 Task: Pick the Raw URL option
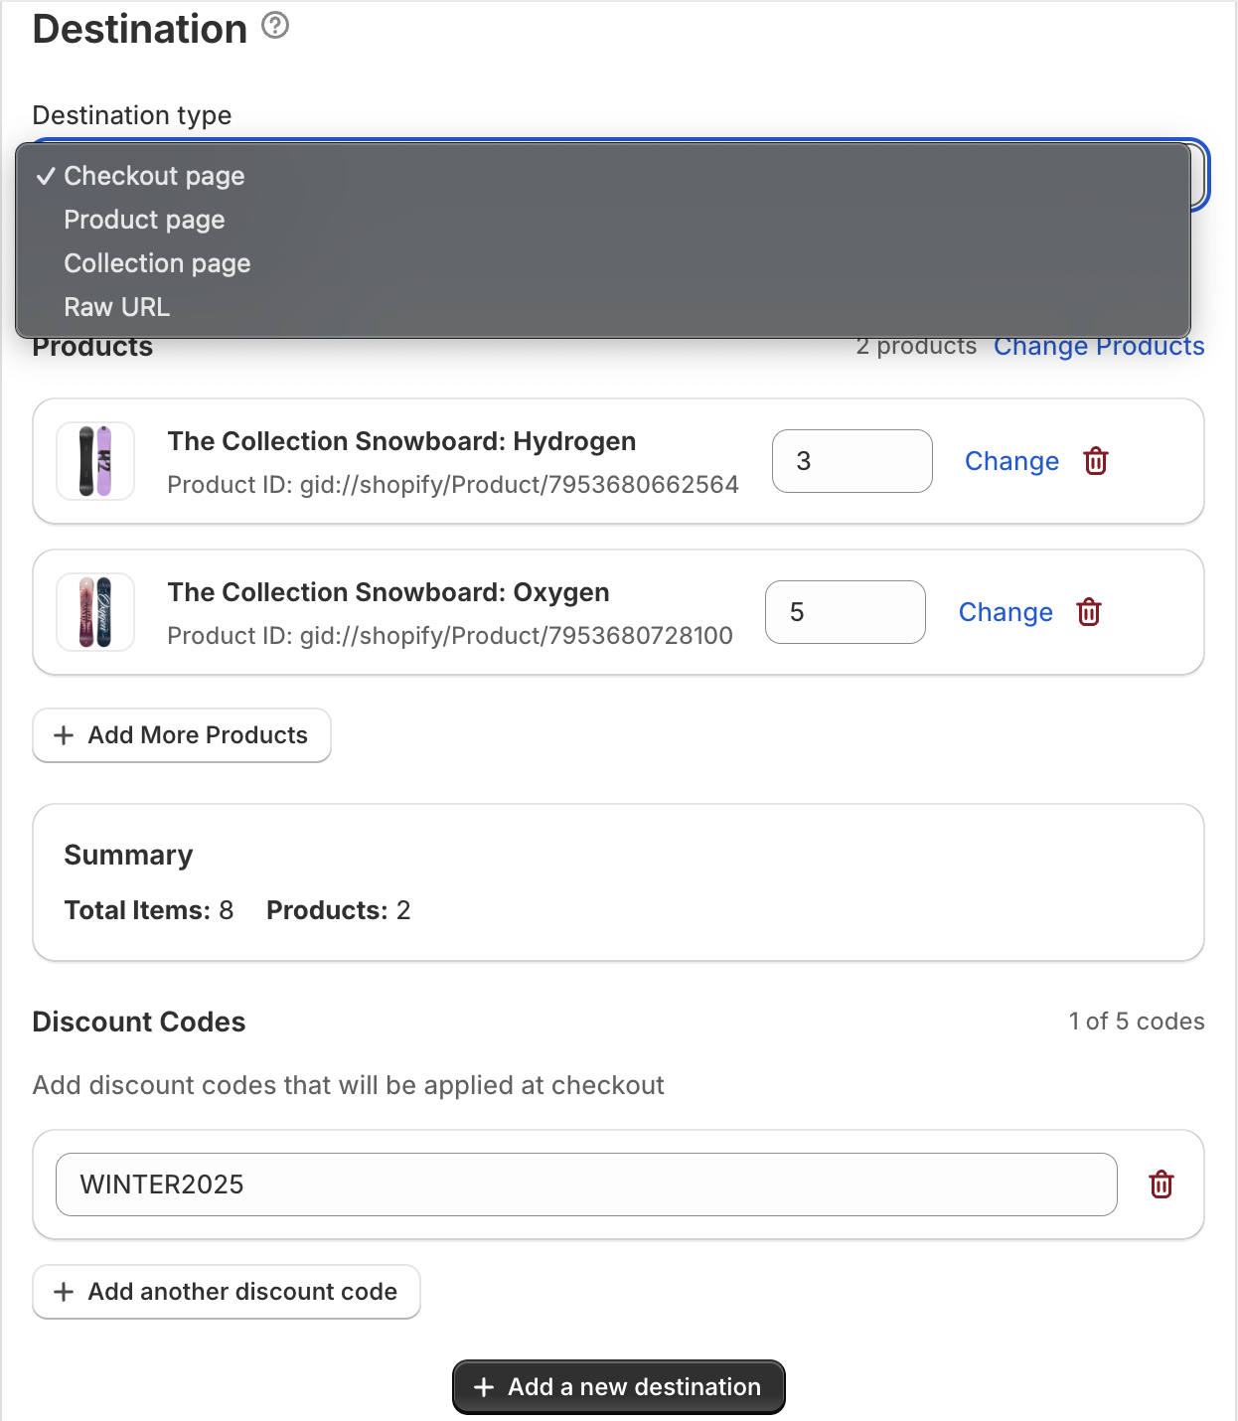click(116, 307)
